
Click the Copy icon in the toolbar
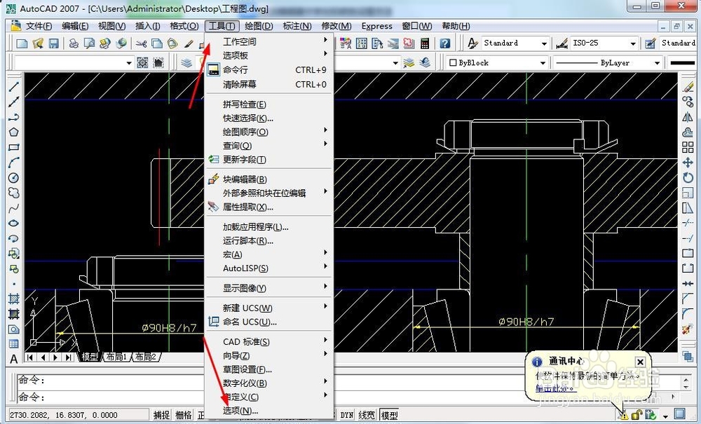[x=157, y=43]
